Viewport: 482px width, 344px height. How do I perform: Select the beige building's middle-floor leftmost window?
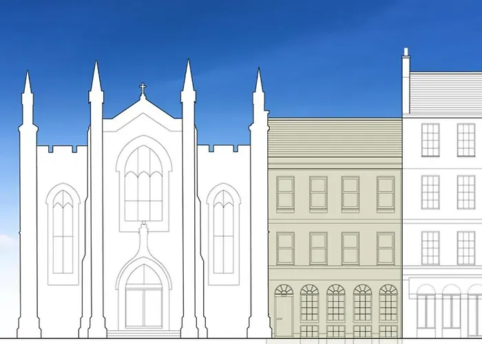(x=285, y=248)
